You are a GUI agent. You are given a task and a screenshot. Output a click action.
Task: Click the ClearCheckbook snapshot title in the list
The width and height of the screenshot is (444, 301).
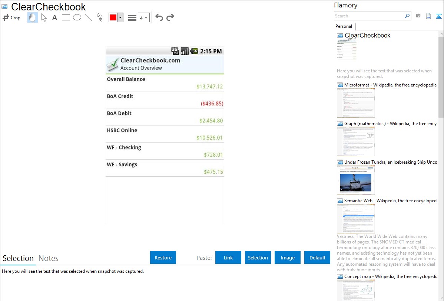[368, 36]
